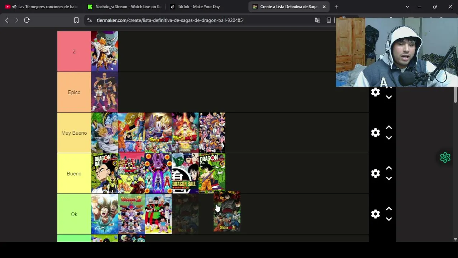458x258 pixels.
Task: Close the Create a Lista Definitiva tab
Action: click(324, 7)
